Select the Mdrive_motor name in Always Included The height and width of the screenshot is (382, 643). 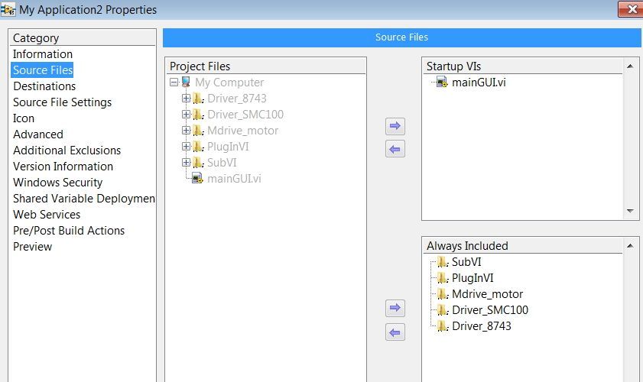coord(487,294)
